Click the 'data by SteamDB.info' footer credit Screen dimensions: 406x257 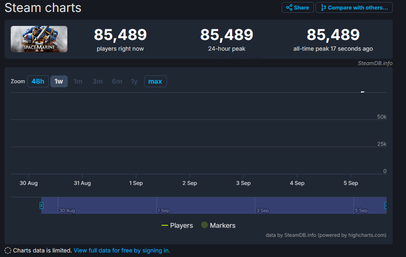326,235
